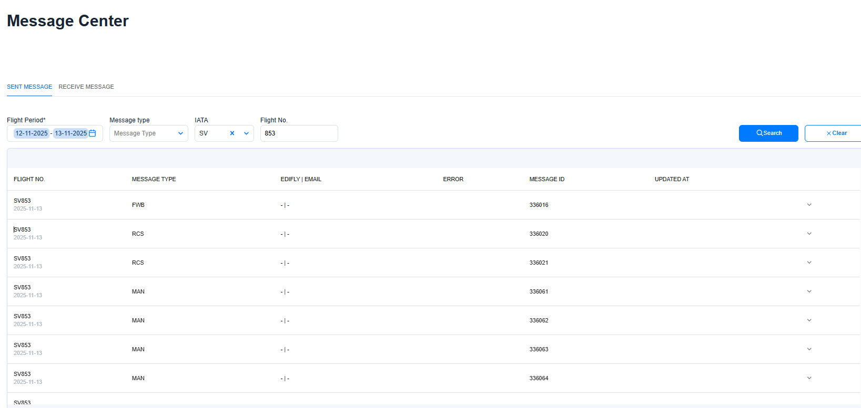Expand row for message ID 336020

(809, 234)
